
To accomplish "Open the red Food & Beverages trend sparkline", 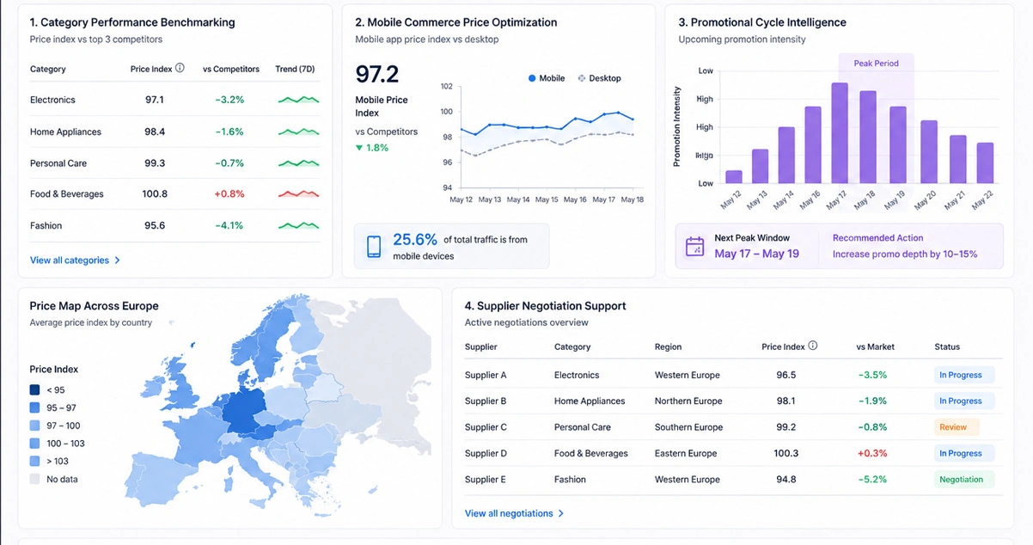I will [298, 193].
